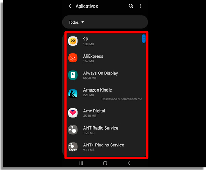Tap the 99 app icon
Screen dimensions: 206x170
(x=73, y=41)
